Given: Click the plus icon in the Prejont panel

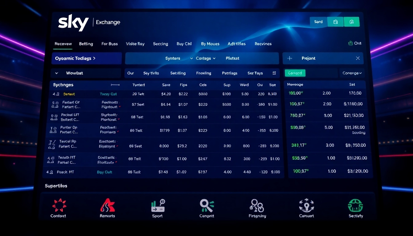Looking at the screenshot, I should (289, 58).
